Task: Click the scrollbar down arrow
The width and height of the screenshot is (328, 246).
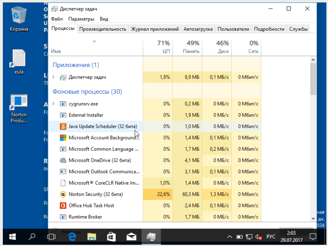Action: click(x=313, y=219)
